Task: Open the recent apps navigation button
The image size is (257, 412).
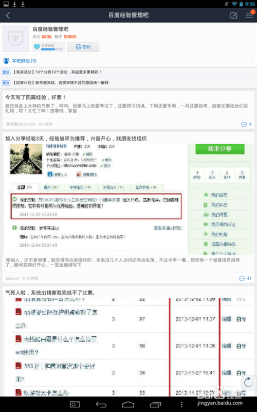Action: 155,404
